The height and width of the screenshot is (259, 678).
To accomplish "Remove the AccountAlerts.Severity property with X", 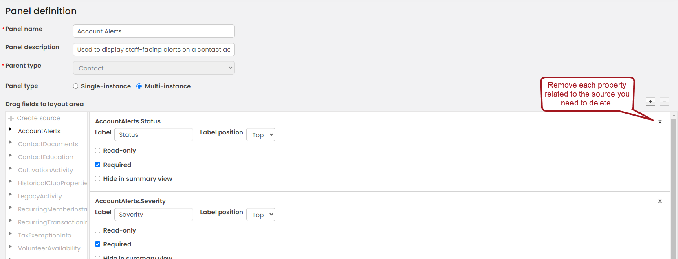I will tap(660, 201).
